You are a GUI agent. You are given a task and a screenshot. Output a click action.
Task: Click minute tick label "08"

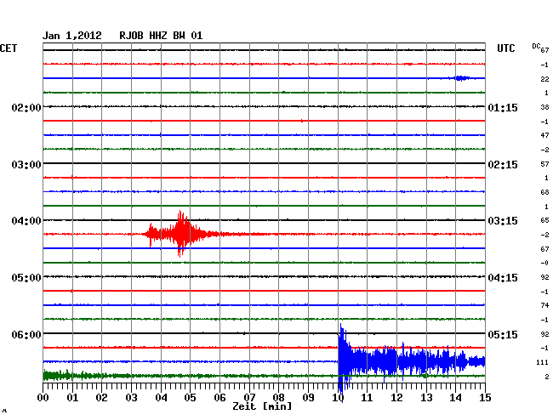pos(278,398)
